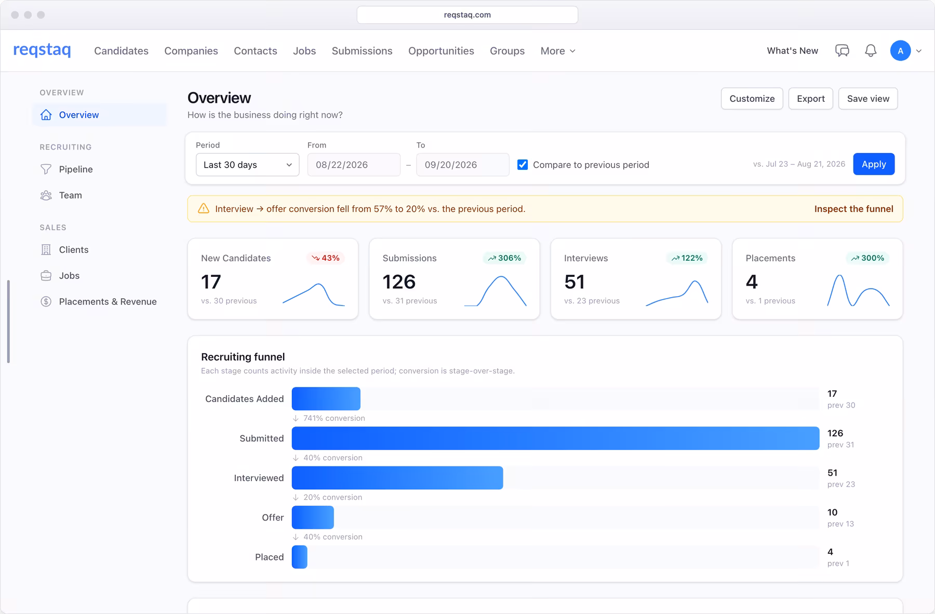Open the messages chat icon
Viewport: 935px width, 614px height.
(x=842, y=50)
